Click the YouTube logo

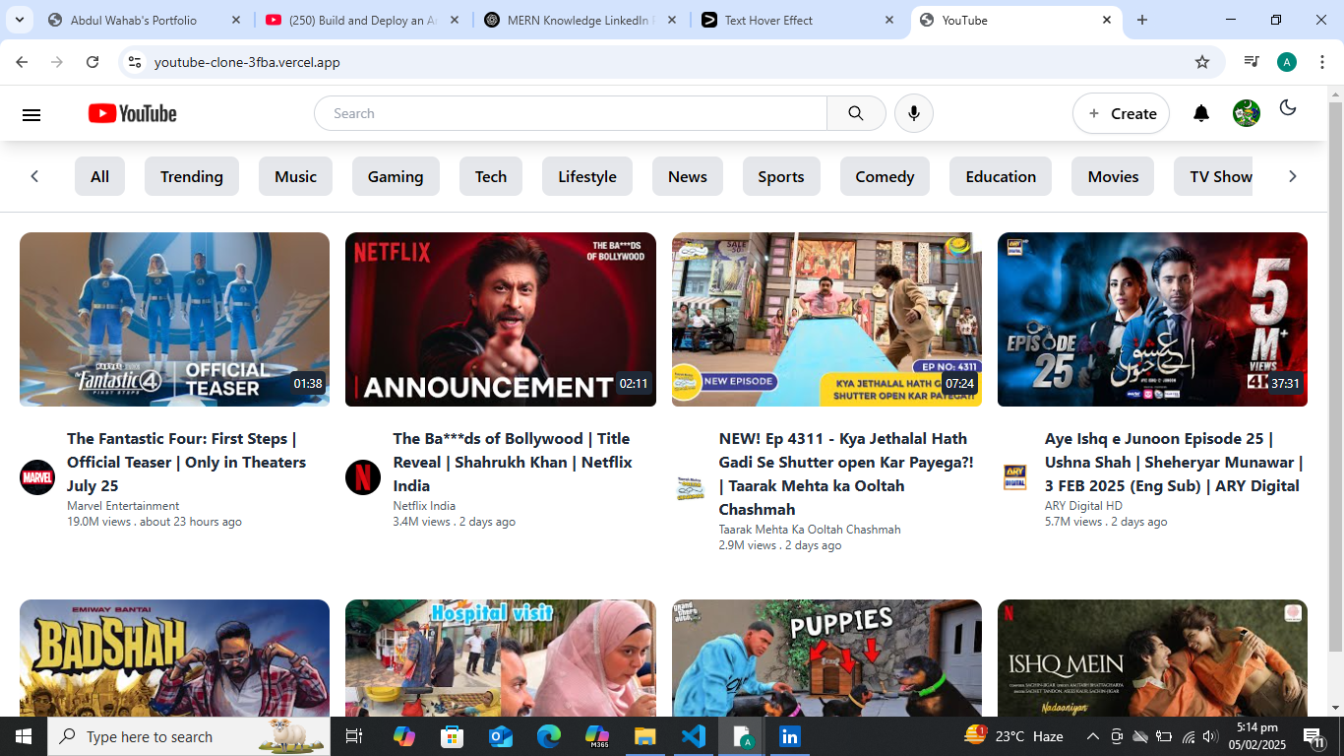pos(132,114)
